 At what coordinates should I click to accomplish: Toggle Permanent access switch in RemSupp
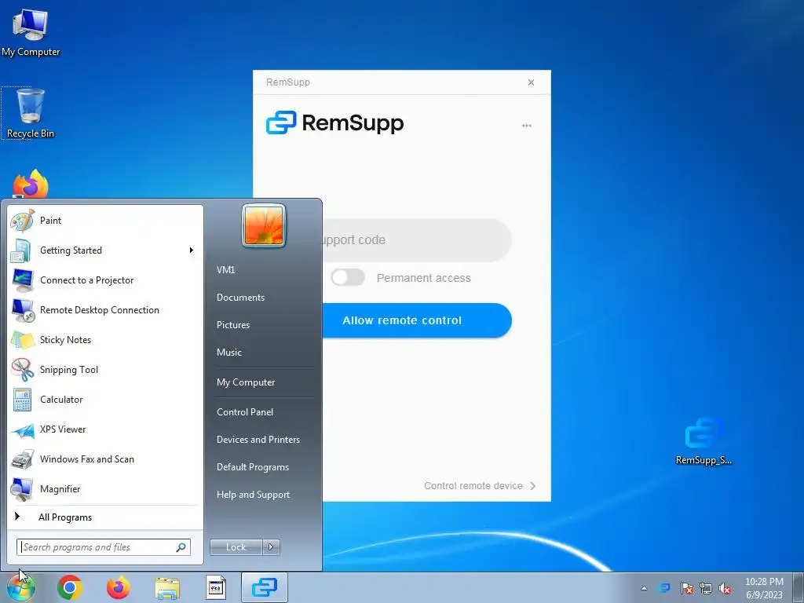348,277
